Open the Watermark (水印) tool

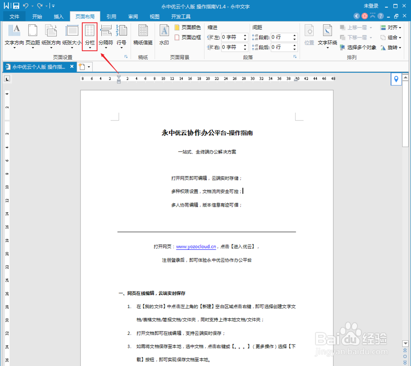point(164,35)
